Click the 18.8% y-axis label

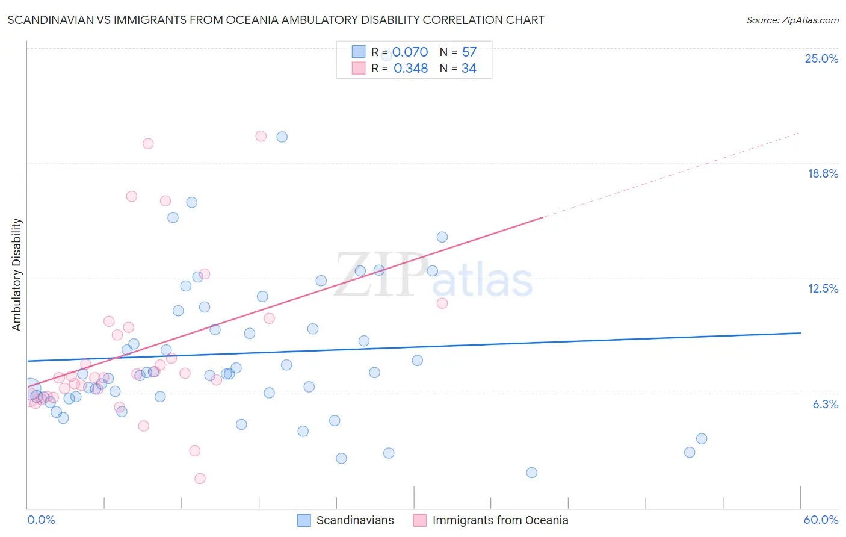(x=823, y=173)
